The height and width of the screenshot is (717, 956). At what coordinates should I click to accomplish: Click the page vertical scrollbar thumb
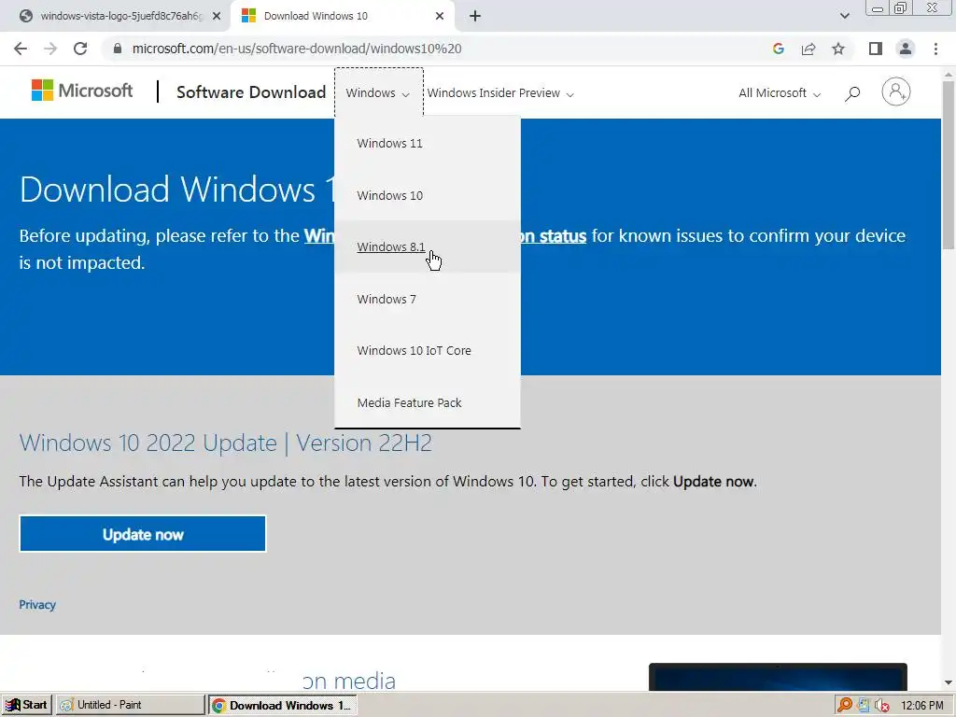click(x=949, y=164)
